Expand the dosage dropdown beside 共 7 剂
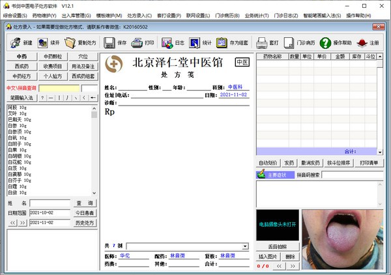 245,246
